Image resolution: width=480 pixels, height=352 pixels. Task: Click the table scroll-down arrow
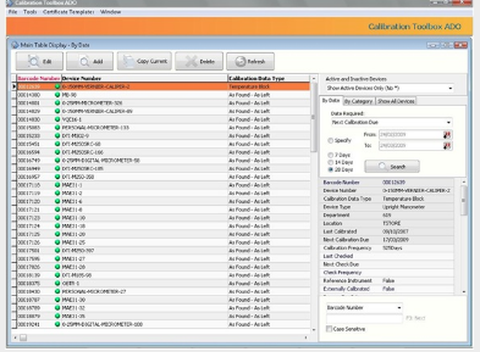click(x=313, y=329)
